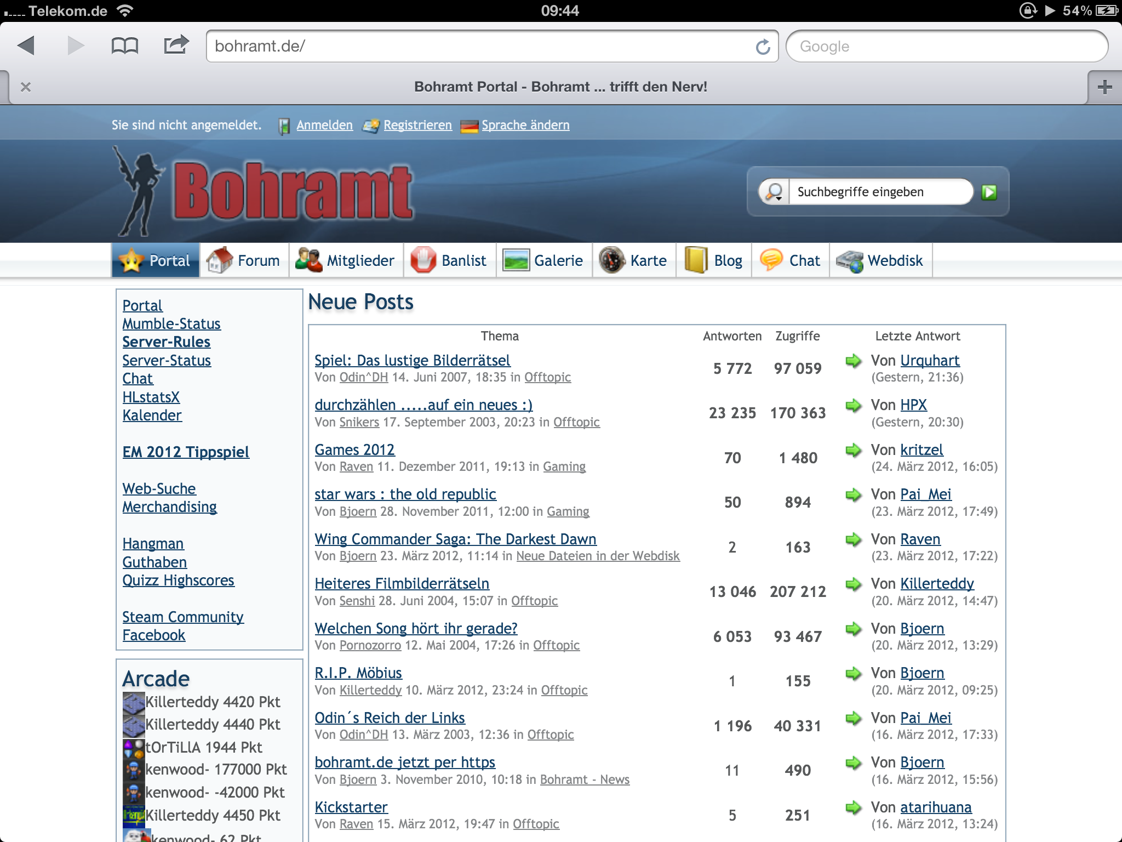Click the Anmelden login link
This screenshot has width=1122, height=842.
324,126
